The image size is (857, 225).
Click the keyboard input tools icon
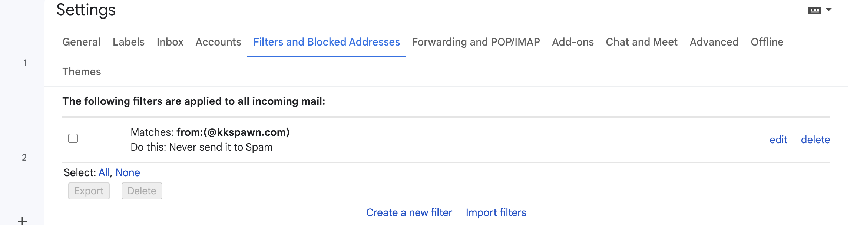(814, 10)
